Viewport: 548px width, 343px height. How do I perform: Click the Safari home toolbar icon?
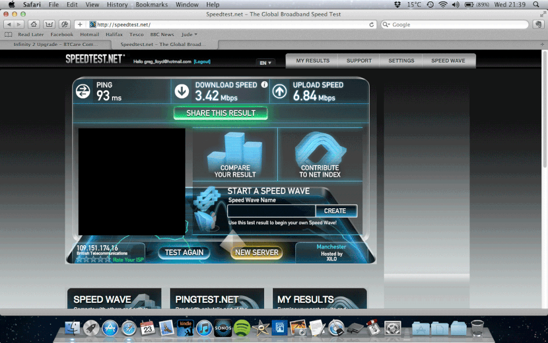click(33, 25)
